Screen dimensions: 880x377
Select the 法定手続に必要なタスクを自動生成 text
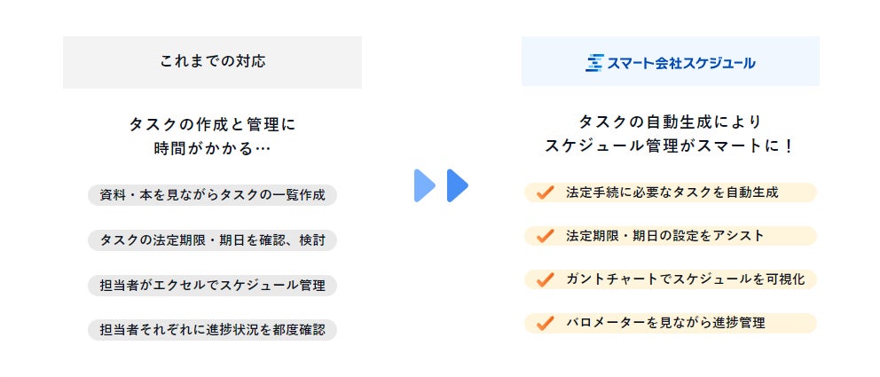[672, 192]
